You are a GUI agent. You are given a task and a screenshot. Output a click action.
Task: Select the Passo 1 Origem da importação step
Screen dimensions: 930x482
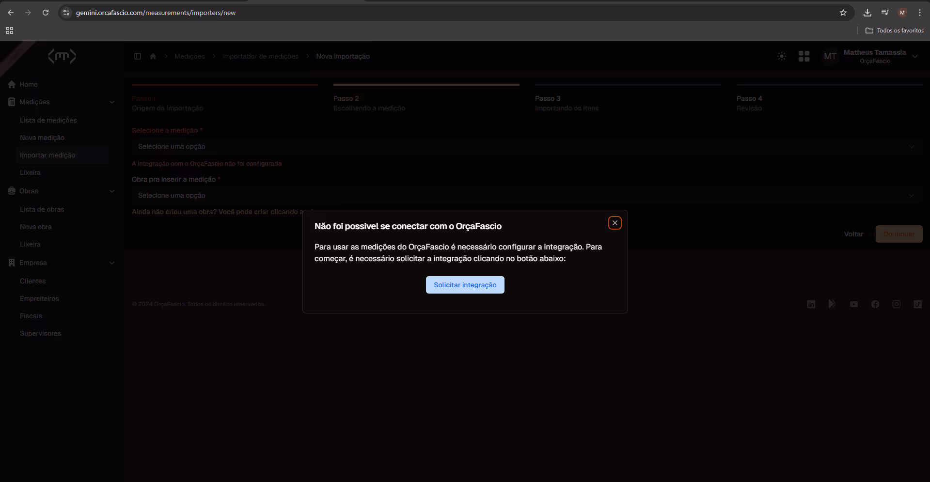225,98
